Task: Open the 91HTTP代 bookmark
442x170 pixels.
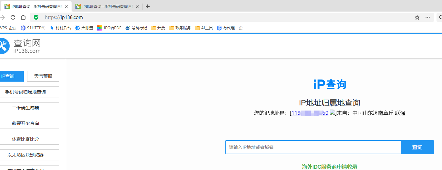Action: (33, 28)
